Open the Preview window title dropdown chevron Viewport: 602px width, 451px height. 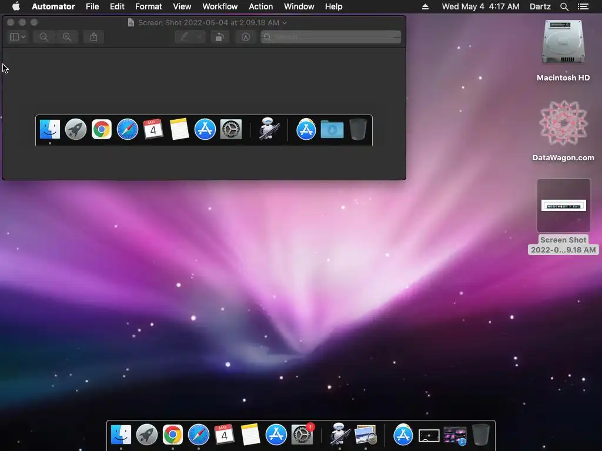pyautogui.click(x=285, y=23)
